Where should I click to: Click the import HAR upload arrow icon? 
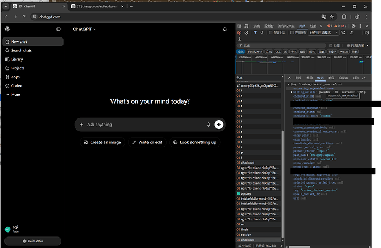[x=352, y=33]
